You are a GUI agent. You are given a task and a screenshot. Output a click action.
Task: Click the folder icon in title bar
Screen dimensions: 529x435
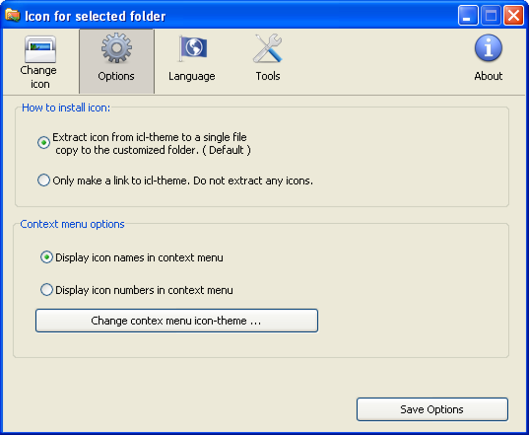[x=12, y=16]
